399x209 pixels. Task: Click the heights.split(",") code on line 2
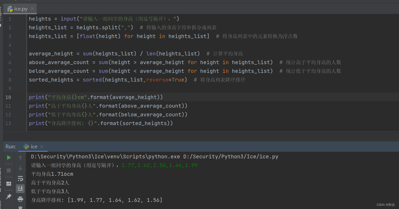click(105, 27)
